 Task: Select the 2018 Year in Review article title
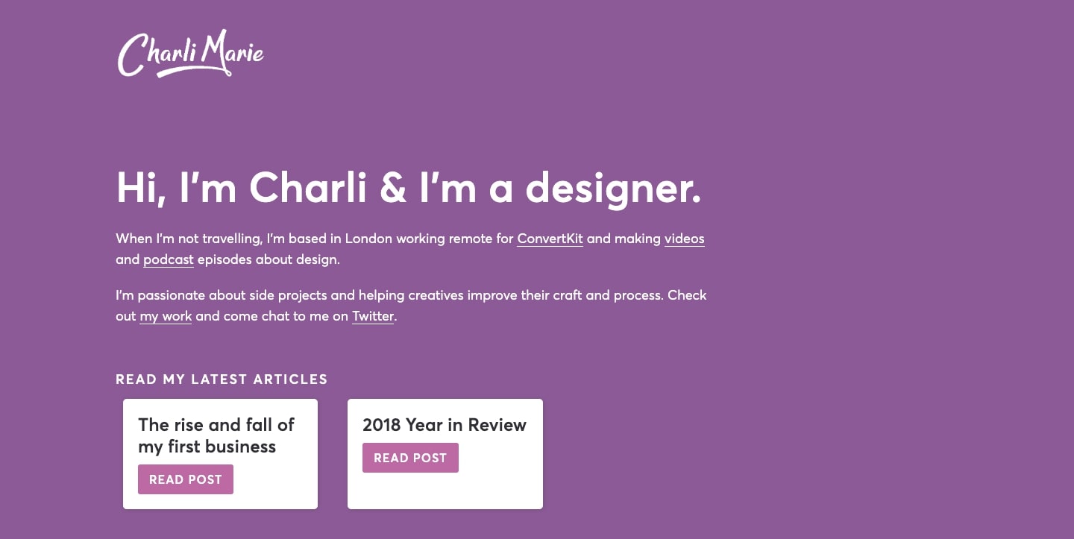[445, 425]
